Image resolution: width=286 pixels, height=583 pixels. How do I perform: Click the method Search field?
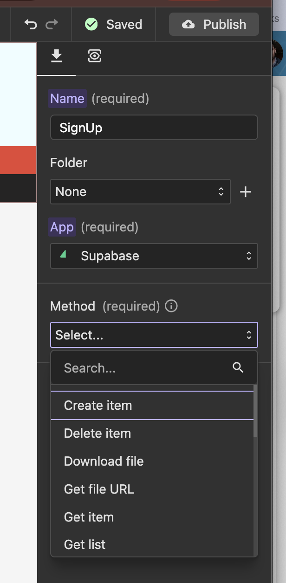pos(144,368)
